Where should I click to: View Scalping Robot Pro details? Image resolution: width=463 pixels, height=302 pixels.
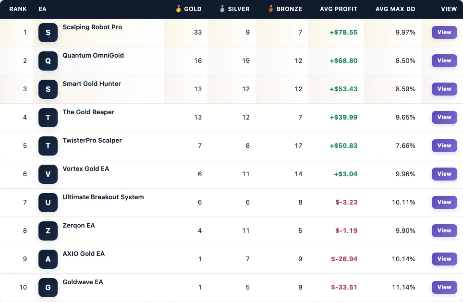pyautogui.click(x=444, y=32)
